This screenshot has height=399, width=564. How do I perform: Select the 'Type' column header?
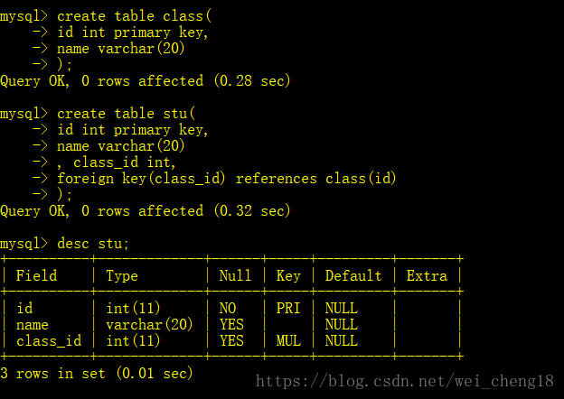tap(122, 276)
